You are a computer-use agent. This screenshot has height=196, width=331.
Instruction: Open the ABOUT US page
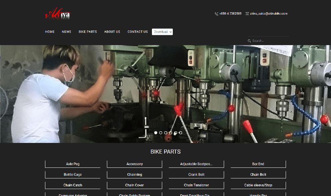[112, 32]
